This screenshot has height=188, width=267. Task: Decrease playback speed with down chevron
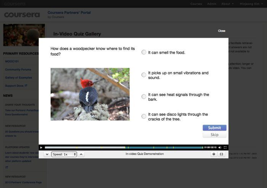pos(47,154)
